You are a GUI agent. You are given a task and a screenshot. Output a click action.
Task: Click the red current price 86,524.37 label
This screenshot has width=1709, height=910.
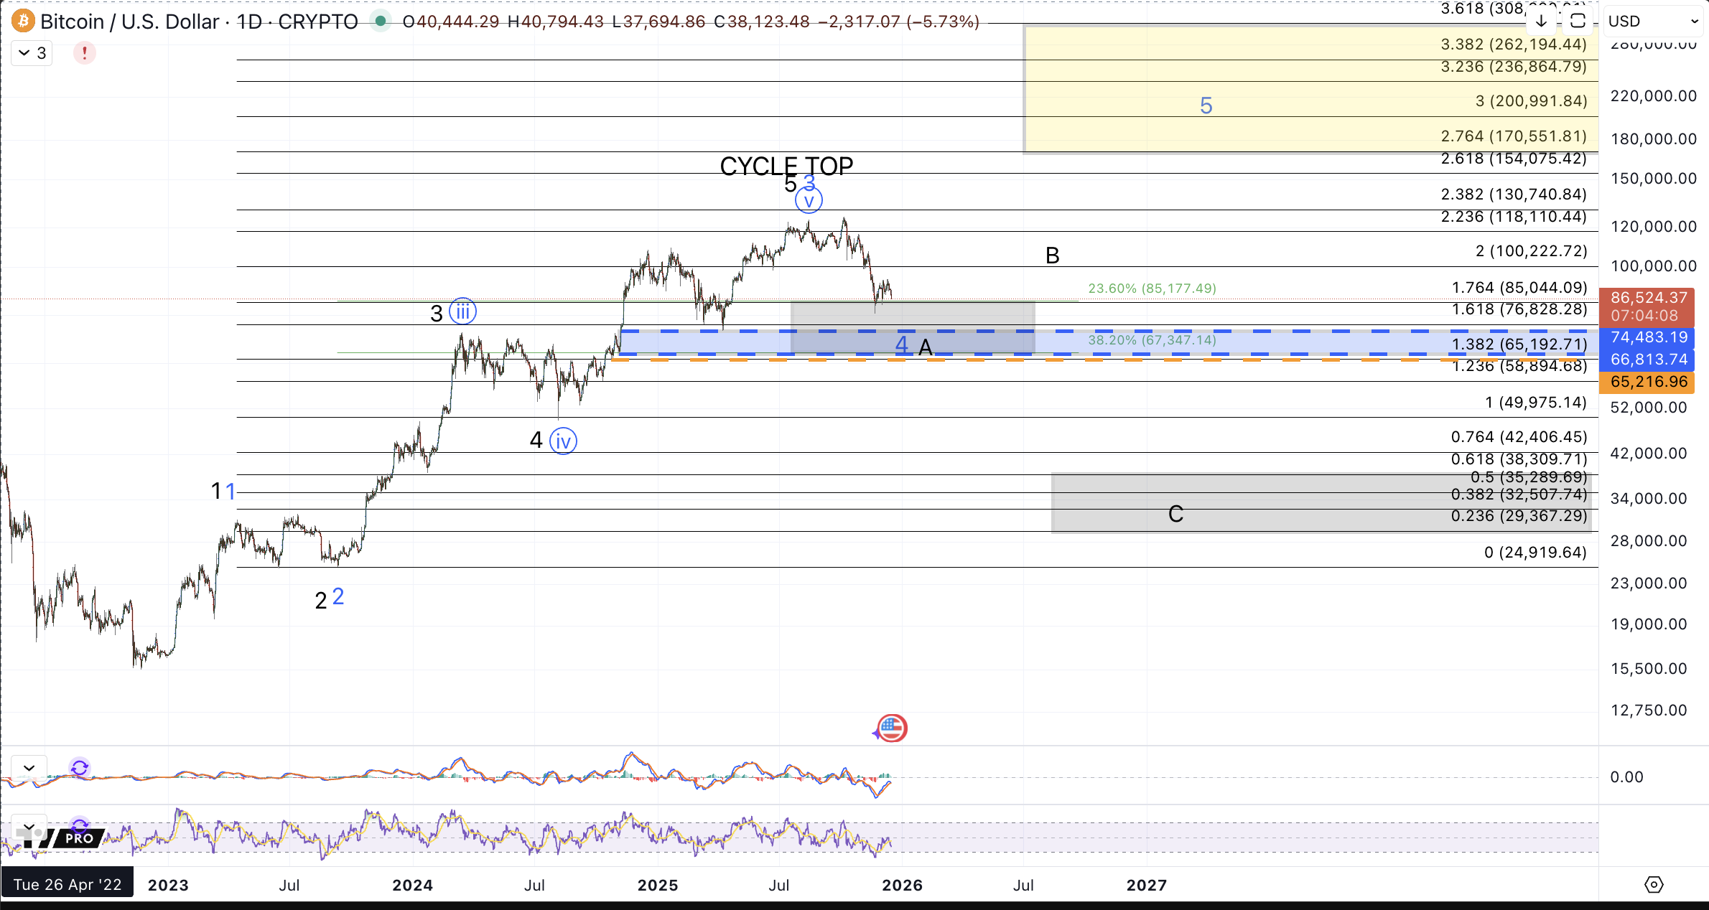tap(1647, 298)
